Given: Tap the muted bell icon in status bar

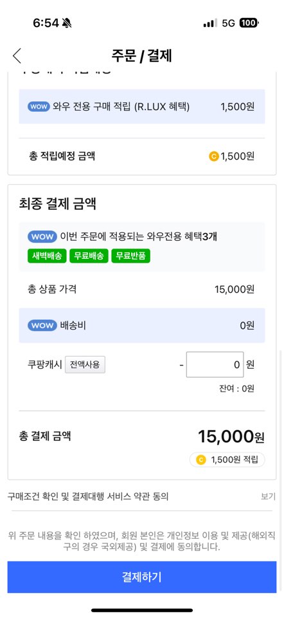Looking at the screenshot, I should click(x=66, y=23).
